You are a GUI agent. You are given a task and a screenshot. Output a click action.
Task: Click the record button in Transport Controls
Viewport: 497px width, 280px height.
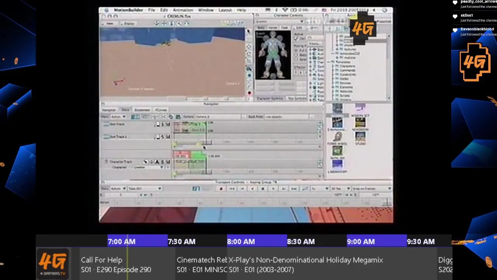(222, 189)
